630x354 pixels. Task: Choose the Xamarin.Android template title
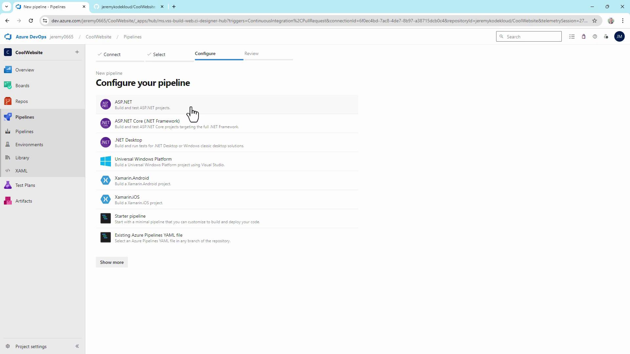click(x=132, y=178)
